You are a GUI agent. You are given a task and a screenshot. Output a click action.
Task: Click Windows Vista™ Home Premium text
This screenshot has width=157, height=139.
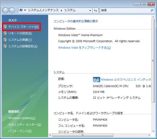click(80, 35)
